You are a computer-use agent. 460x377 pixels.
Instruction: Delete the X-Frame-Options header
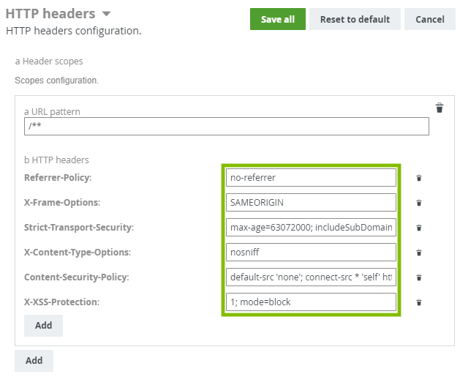click(419, 203)
